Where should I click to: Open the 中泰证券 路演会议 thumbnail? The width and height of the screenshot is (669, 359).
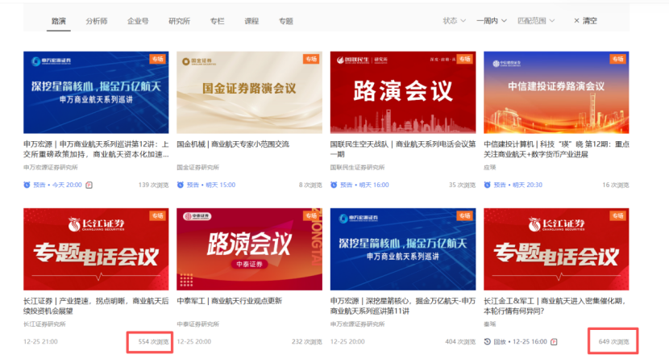246,248
